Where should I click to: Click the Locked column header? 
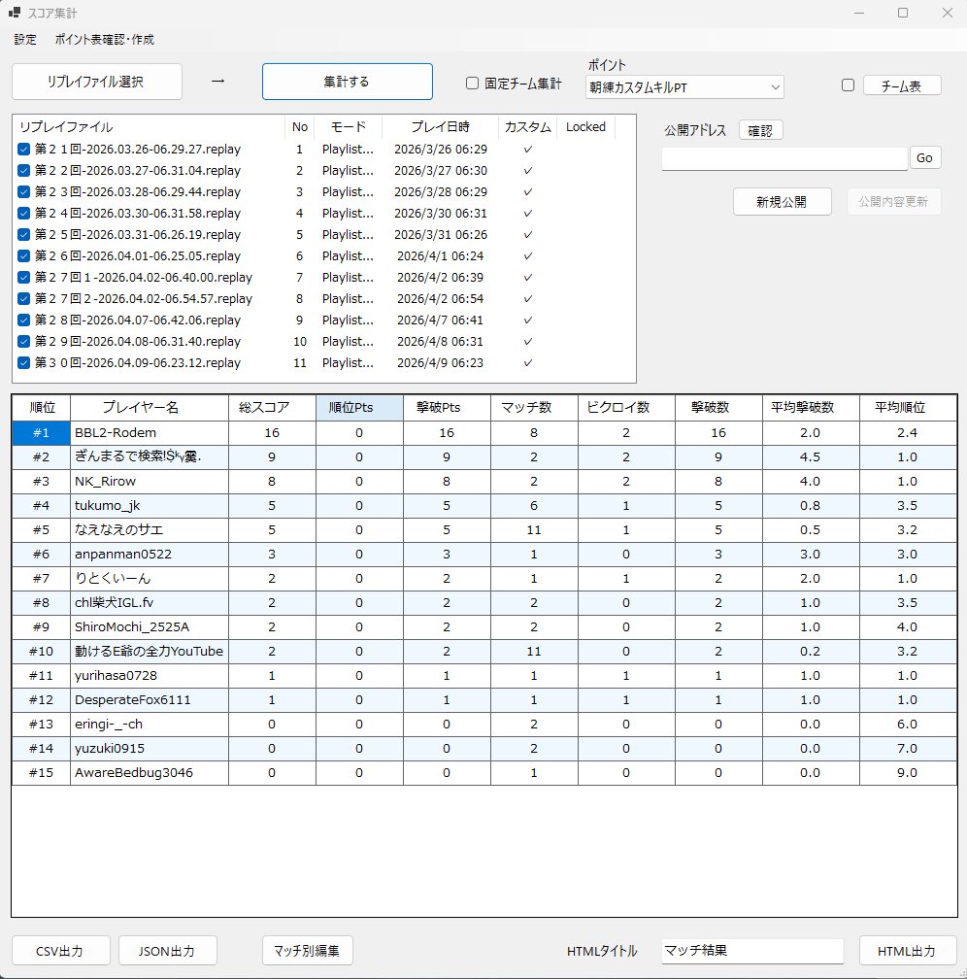tap(585, 126)
